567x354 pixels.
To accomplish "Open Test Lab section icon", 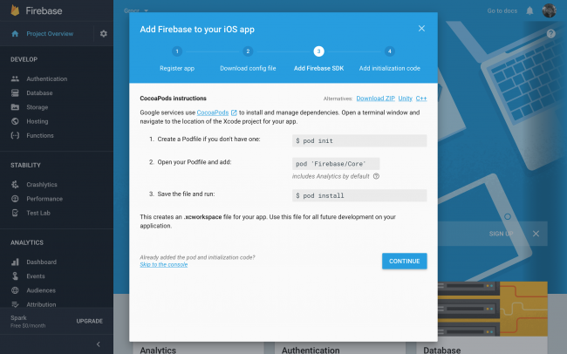I will click(x=15, y=213).
